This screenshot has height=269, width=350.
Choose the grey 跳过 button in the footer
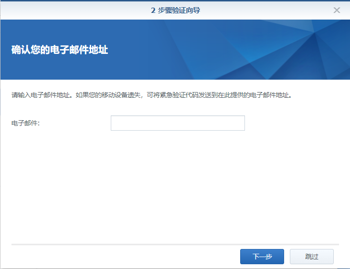311,257
